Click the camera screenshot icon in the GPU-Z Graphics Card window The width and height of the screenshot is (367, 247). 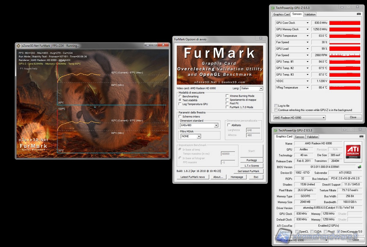coord(361,136)
